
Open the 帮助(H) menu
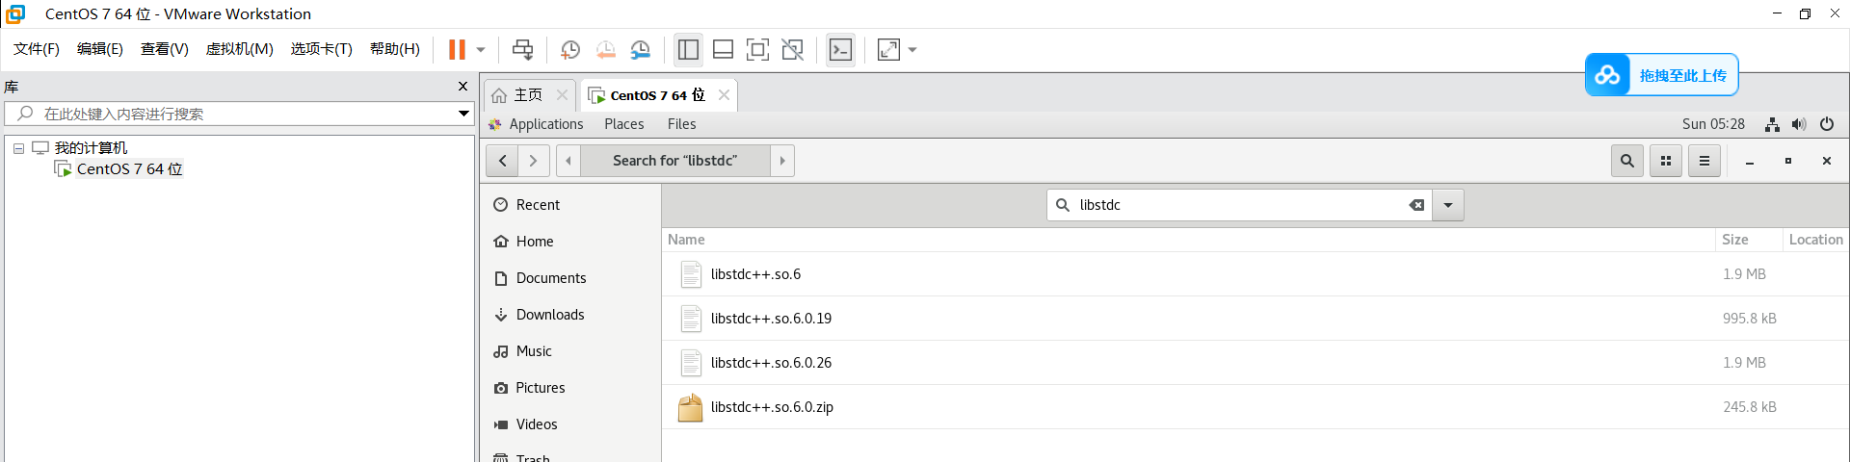point(395,49)
